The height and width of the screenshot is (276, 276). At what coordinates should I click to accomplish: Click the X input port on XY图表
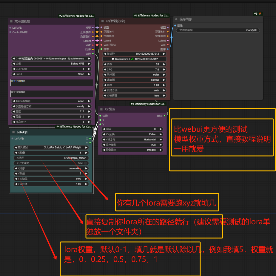click(x=100, y=120)
